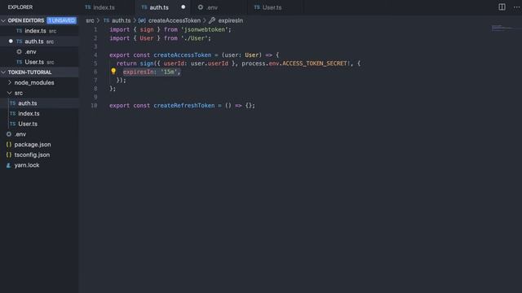Click 'jsonwebtoken' string on line 1
Image resolution: width=522 pixels, height=293 pixels.
(x=204, y=29)
